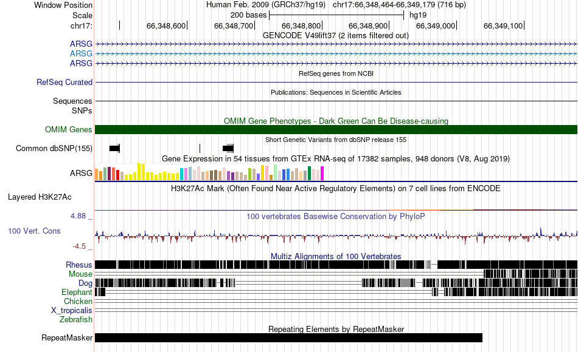Click the hg19 assembly label
Screen dimensions: 578x352
[x=418, y=15]
